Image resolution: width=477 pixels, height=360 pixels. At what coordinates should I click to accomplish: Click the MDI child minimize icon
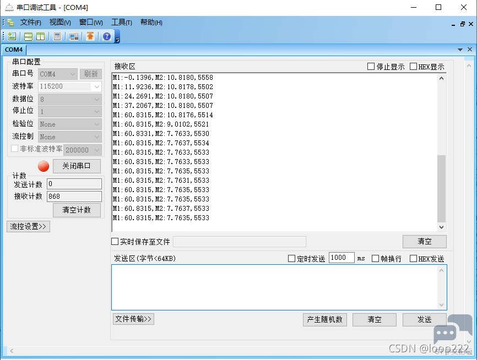(x=453, y=24)
